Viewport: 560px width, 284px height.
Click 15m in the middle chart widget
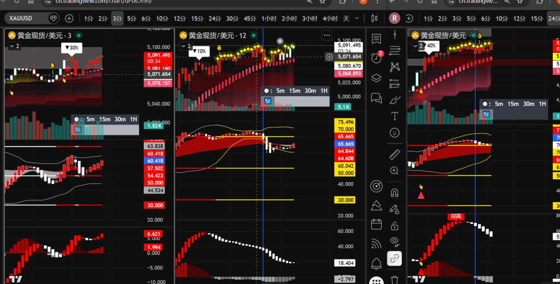294,91
